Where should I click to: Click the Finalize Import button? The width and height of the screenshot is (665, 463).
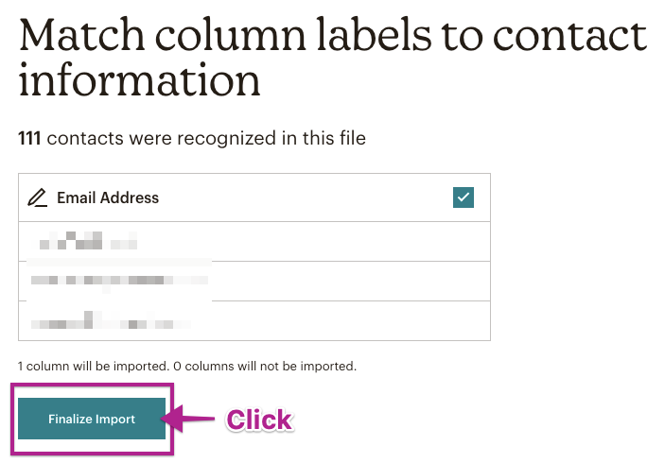click(x=92, y=419)
